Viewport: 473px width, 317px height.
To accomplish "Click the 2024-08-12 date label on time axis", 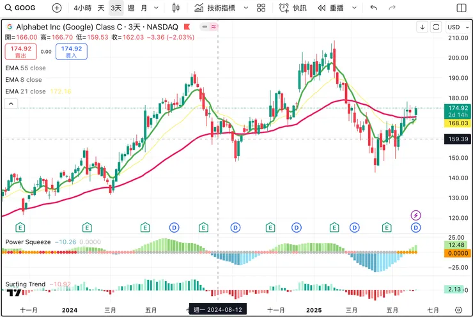I will click(218, 310).
